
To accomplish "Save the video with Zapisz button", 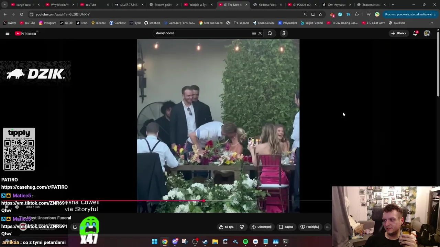I will pyautogui.click(x=286, y=227).
